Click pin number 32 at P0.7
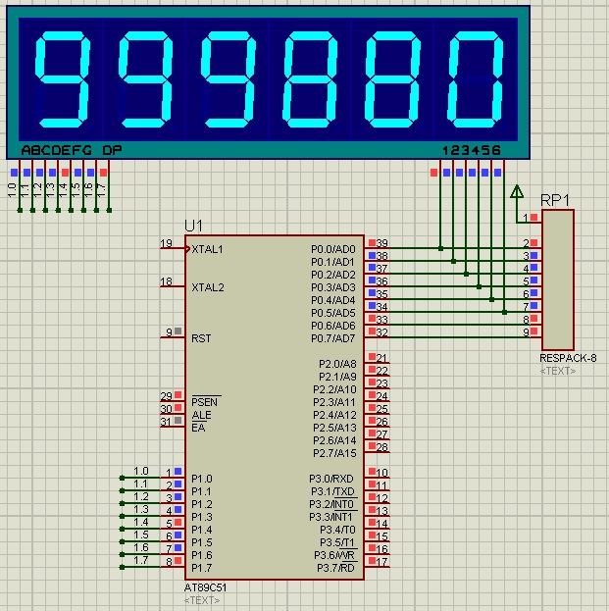 point(382,332)
